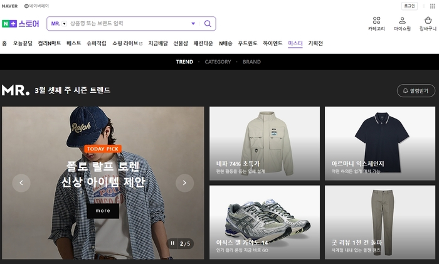Switch to the BRAND tab
Screen dimensions: 439x264
(251, 62)
